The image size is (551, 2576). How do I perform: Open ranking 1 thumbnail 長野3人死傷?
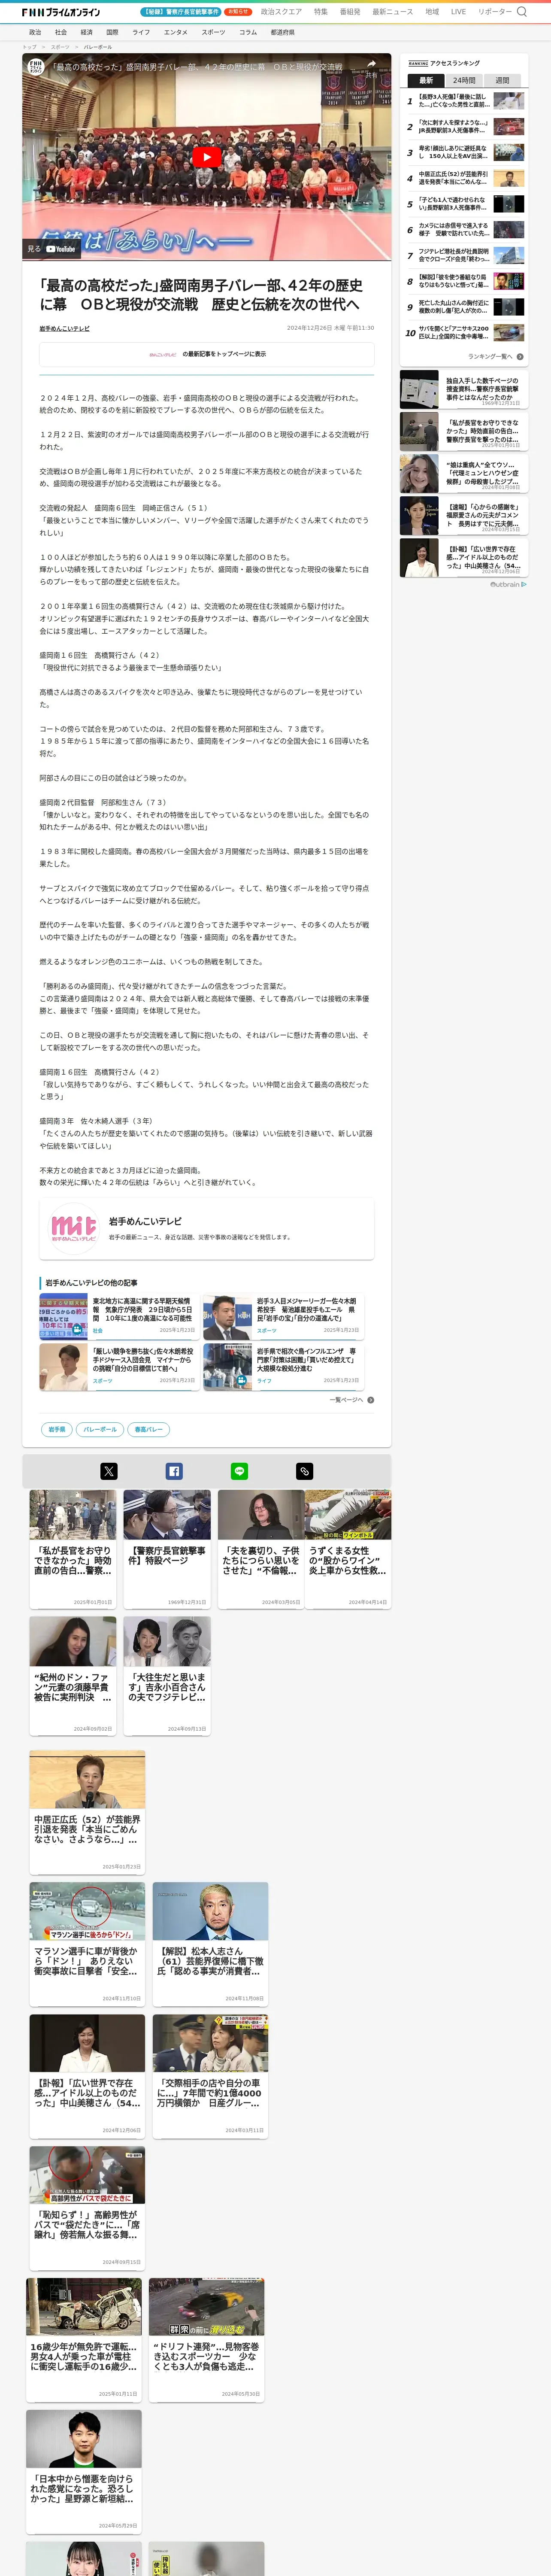pyautogui.click(x=508, y=101)
